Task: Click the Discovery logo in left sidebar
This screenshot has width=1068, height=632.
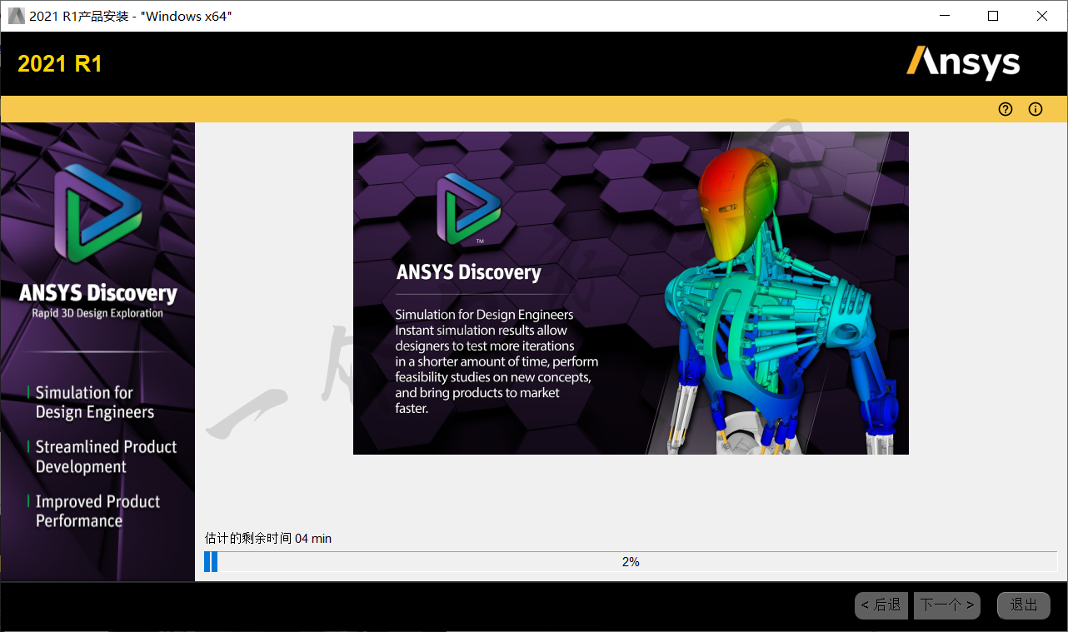Action: tap(98, 213)
